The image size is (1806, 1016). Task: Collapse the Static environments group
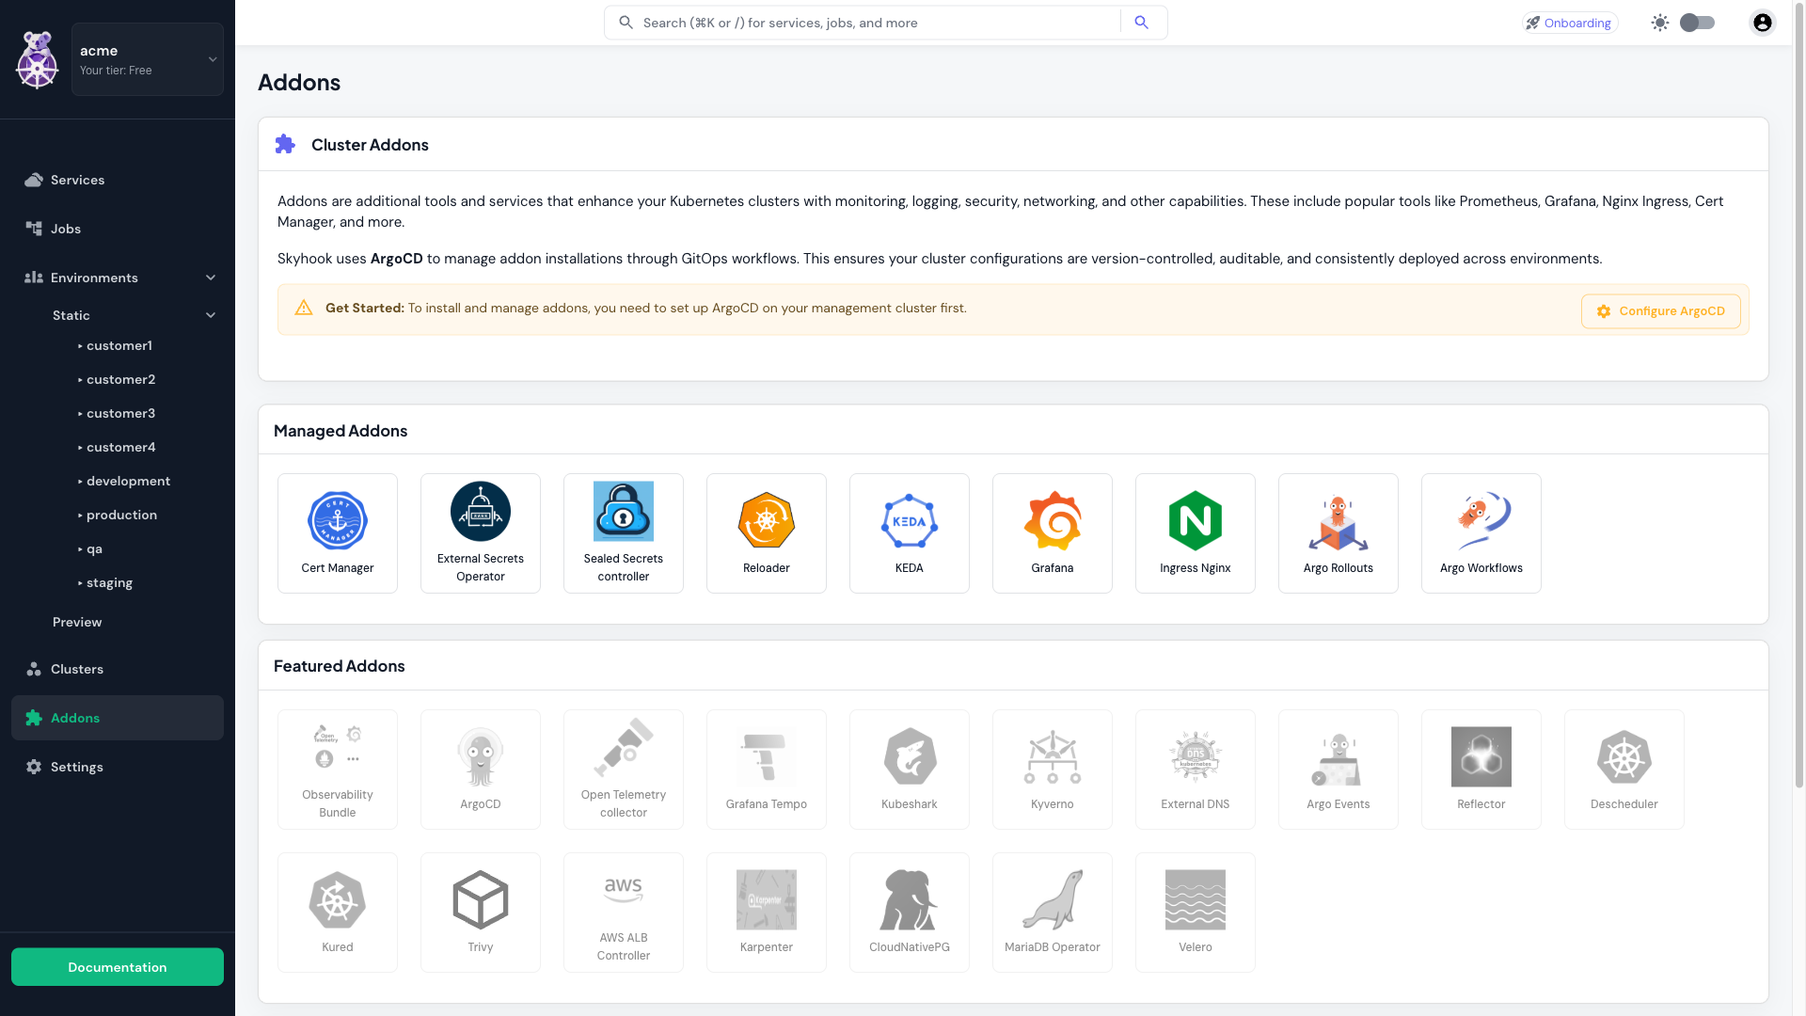coord(211,315)
